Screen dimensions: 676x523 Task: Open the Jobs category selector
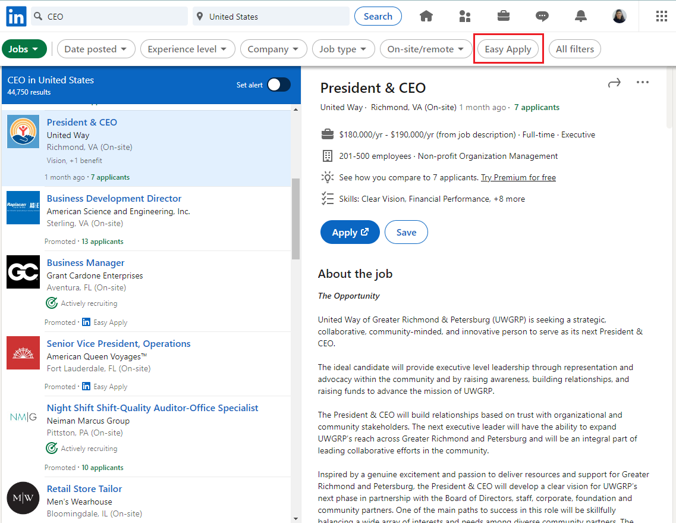click(x=24, y=49)
